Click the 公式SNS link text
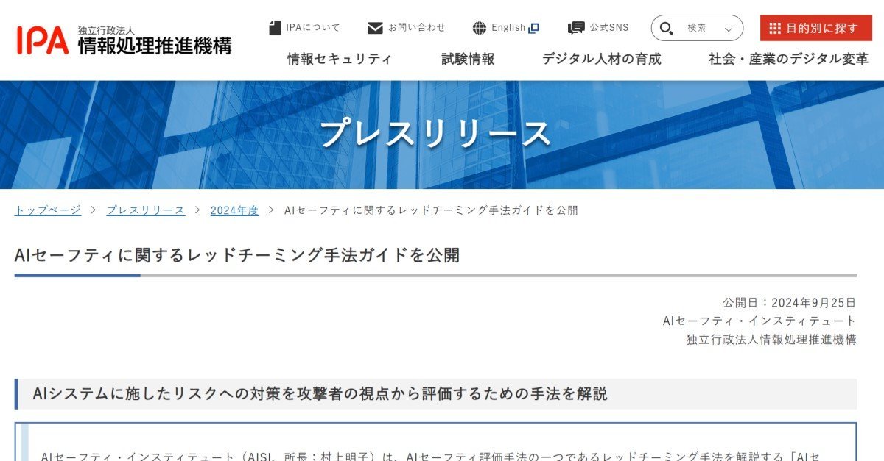This screenshot has height=461, width=884. point(609,28)
